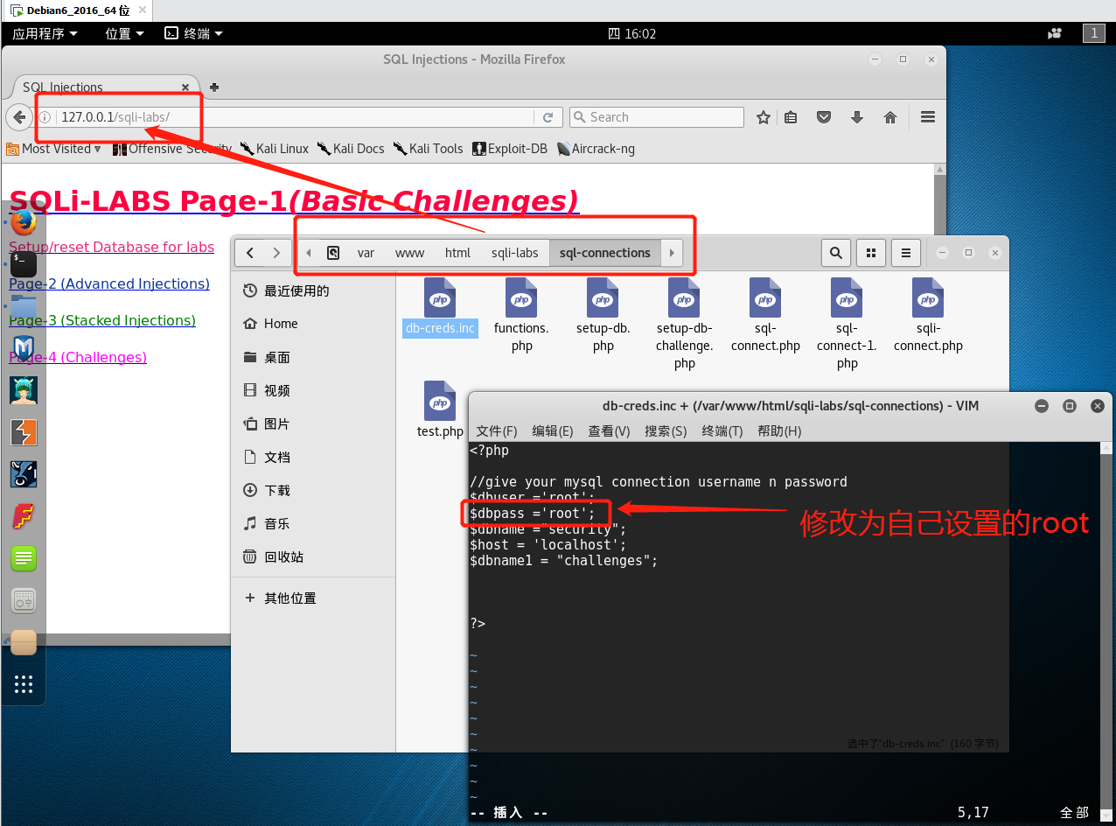Select the sql-connect-1.php file
This screenshot has width=1116, height=826.
tap(847, 324)
